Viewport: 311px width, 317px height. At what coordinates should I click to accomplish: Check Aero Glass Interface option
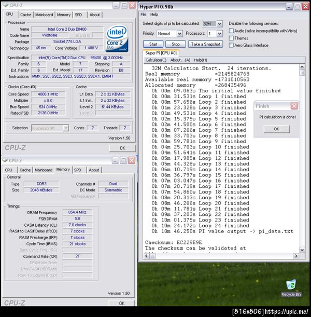tap(231, 45)
